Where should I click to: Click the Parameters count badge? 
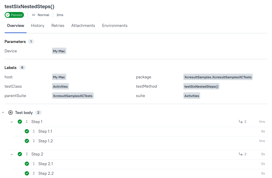tap(31, 42)
